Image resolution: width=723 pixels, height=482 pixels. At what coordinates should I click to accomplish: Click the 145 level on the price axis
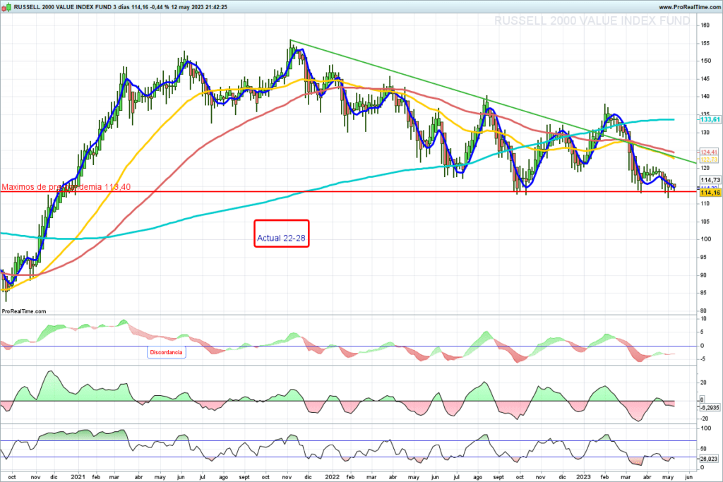tap(705, 79)
